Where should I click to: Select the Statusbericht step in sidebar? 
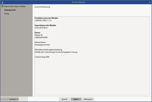click(10, 10)
